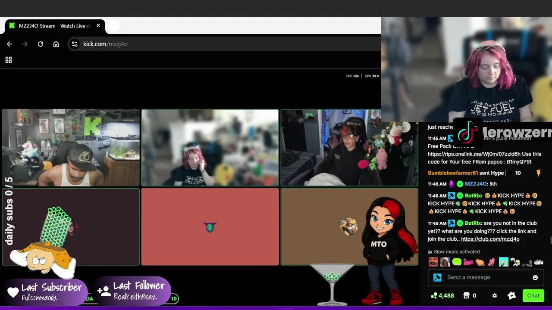
Task: Pick the orange chicken emote
Action: 480,262
